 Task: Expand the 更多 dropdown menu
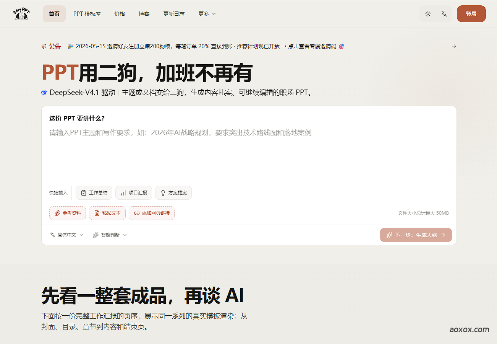(207, 14)
